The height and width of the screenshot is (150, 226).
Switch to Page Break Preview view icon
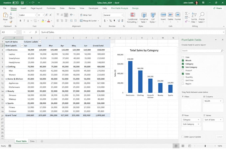pos(189,146)
